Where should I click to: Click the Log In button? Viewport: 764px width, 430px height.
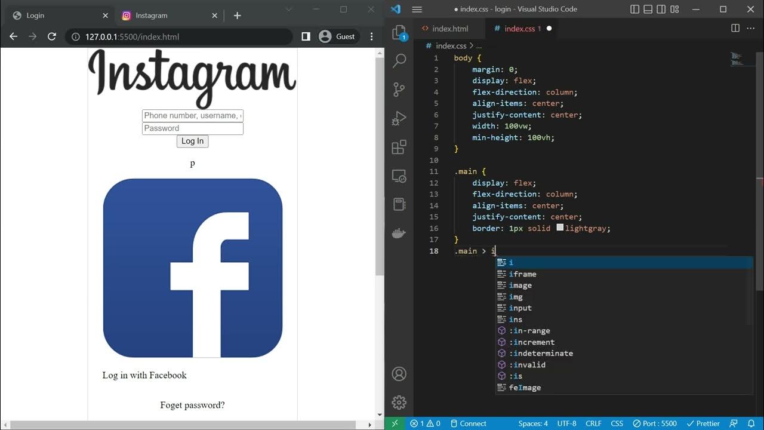pos(192,141)
